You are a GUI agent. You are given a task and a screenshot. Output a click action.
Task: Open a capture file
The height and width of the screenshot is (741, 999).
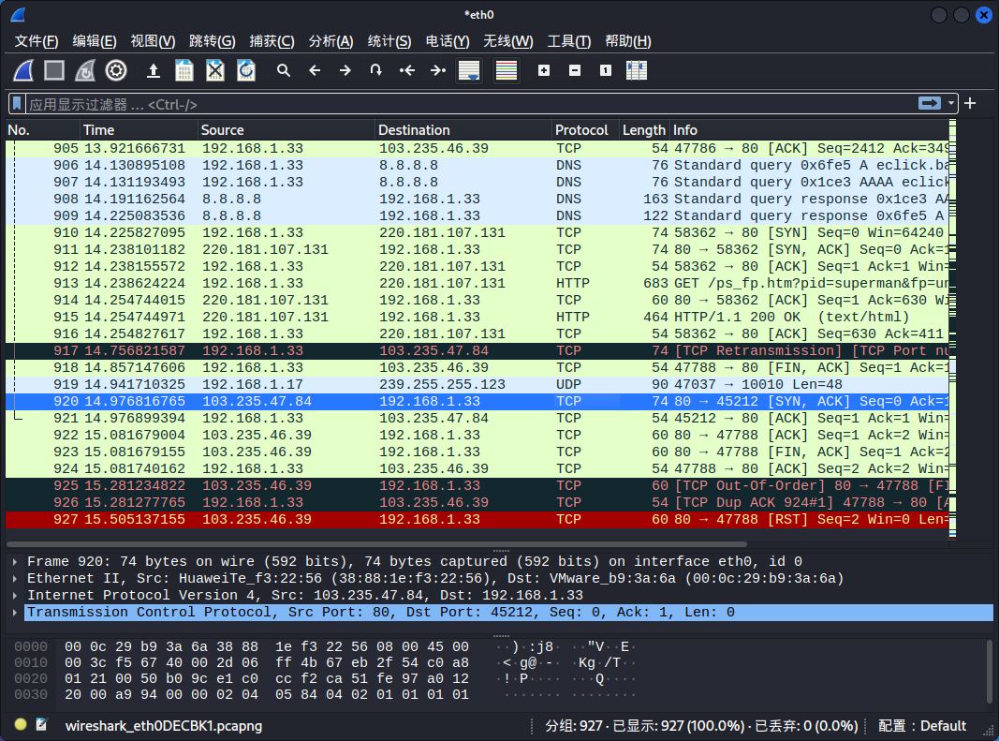coord(154,70)
